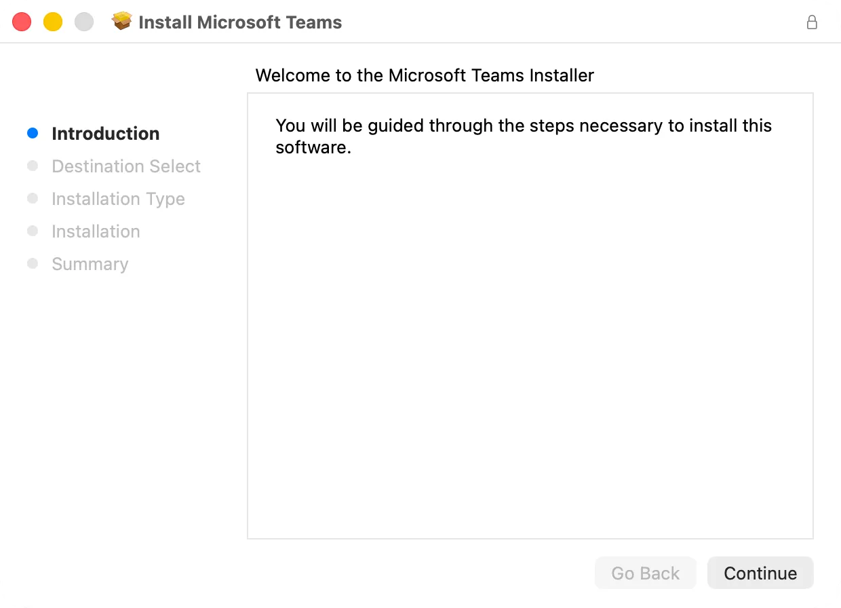Image resolution: width=841 pixels, height=608 pixels.
Task: Minimize the installer with the yellow button
Action: point(53,22)
